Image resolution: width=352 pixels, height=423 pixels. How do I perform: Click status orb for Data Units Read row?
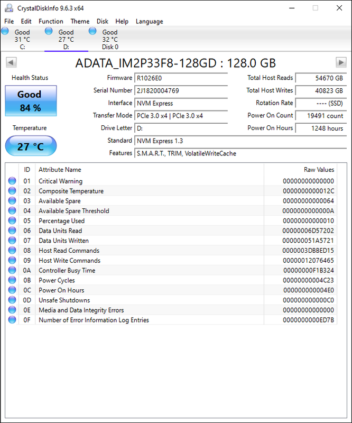click(12, 231)
